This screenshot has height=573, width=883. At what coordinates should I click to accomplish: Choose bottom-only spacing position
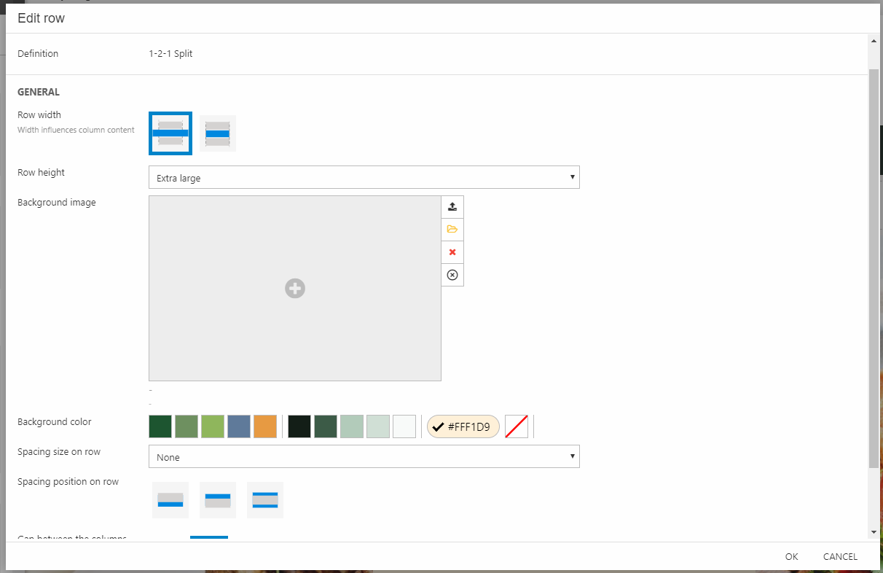point(170,500)
